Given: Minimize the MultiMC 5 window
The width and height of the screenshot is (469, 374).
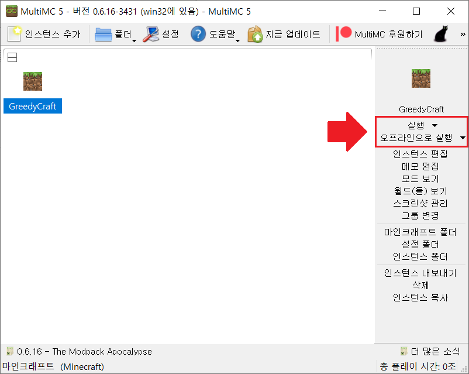Looking at the screenshot, I should pyautogui.click(x=382, y=11).
